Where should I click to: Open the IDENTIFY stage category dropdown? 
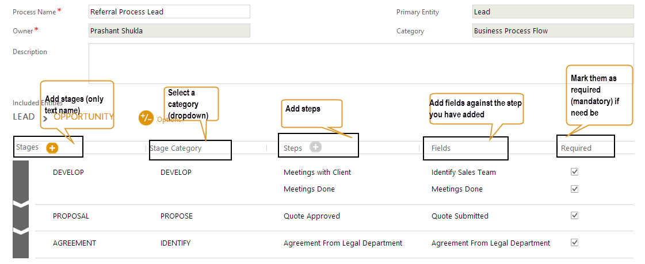click(176, 243)
